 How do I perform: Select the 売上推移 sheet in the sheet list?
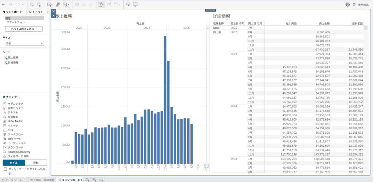coord(13,57)
